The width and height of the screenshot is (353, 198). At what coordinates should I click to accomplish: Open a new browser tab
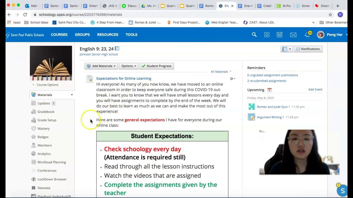coord(338,6)
